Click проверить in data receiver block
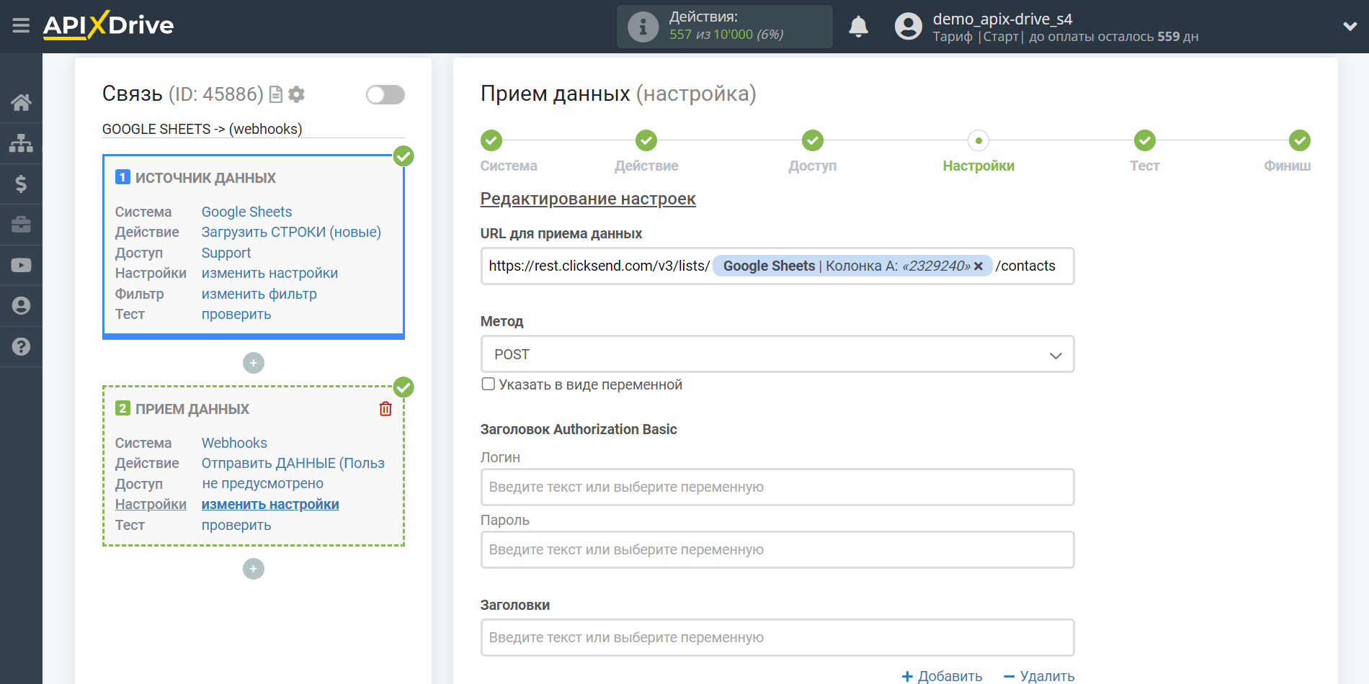Screen dimensions: 1369x684 click(x=236, y=525)
